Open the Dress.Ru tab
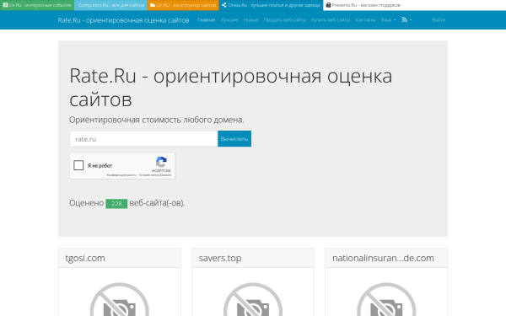Screen dimensions: 506x316 pos(271,5)
